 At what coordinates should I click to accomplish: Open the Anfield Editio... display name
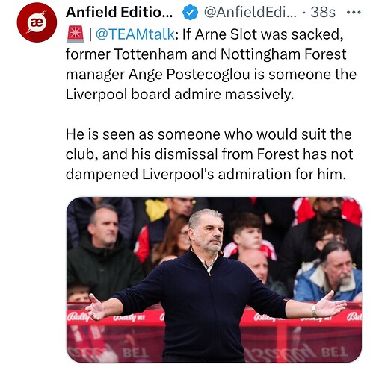(x=119, y=12)
